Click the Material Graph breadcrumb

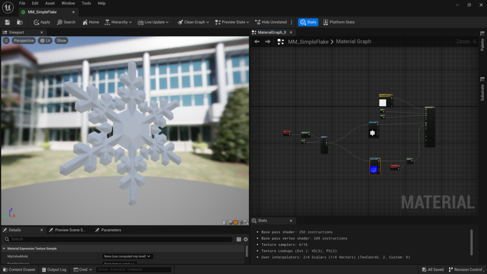click(x=353, y=41)
